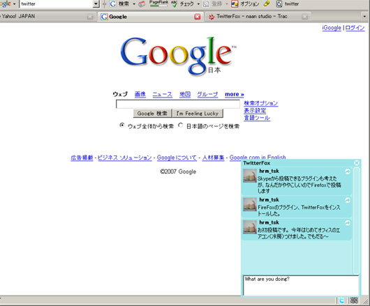Open 検索オプション link
The image size is (370, 306).
pos(261,103)
